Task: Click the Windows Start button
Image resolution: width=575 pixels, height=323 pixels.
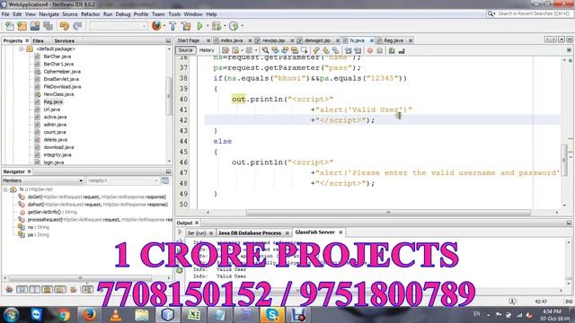Action: coord(11,315)
